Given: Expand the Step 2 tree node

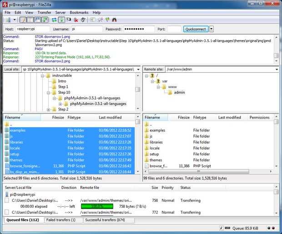Looking at the screenshot, I should pyautogui.click(x=48, y=110).
